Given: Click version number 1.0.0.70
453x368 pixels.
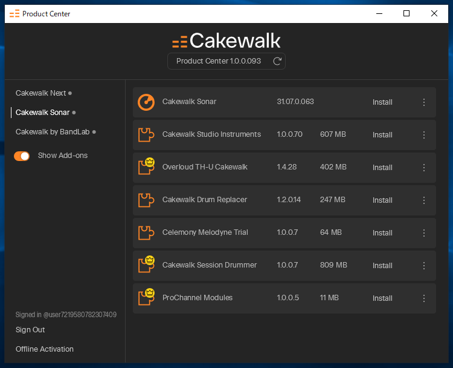Looking at the screenshot, I should point(289,134).
